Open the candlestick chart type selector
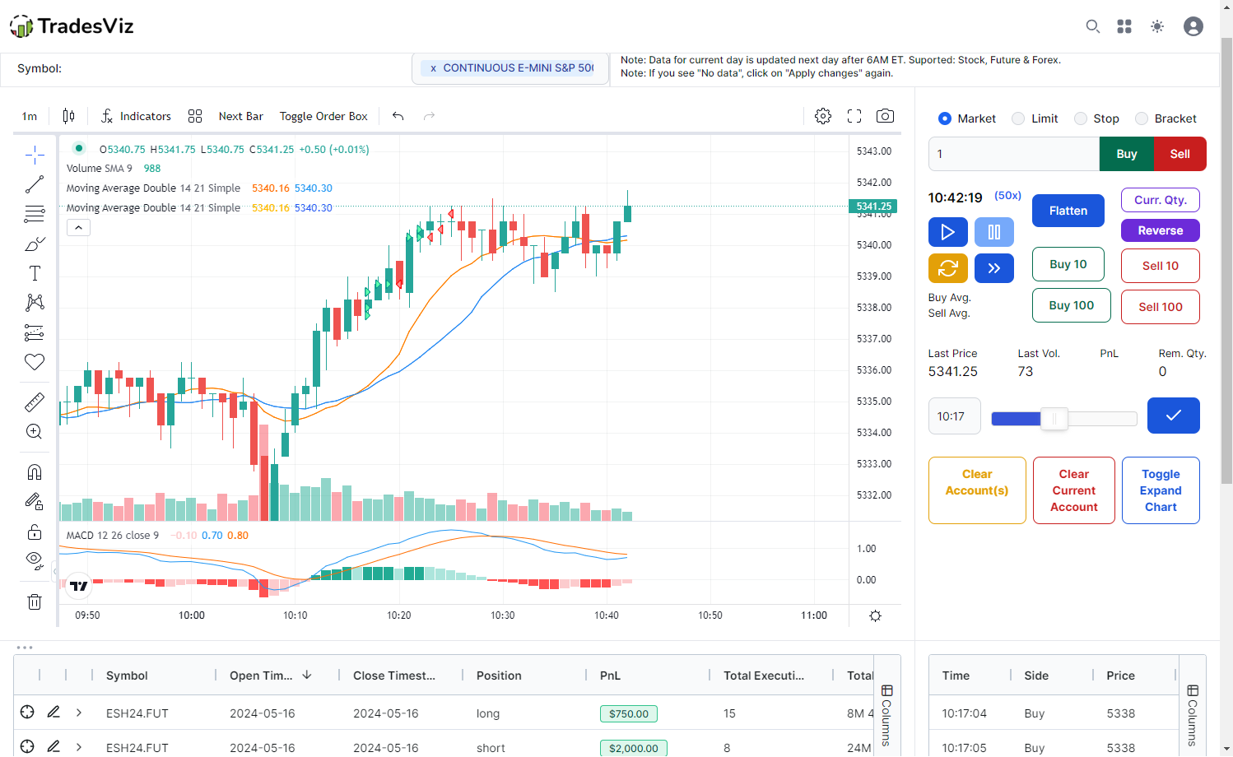This screenshot has height=757, width=1233. pyautogui.click(x=69, y=116)
